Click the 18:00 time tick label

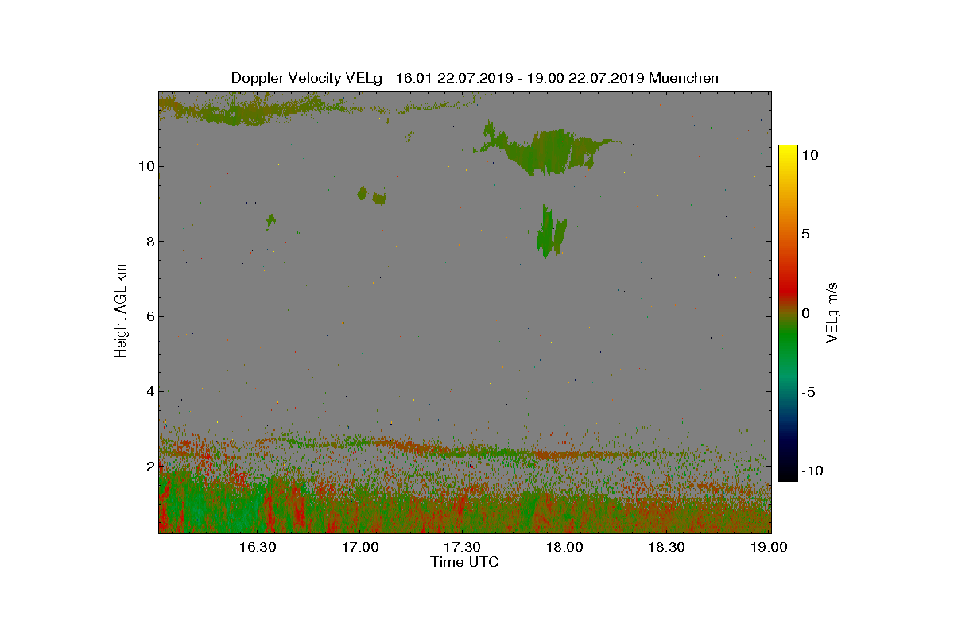pyautogui.click(x=564, y=548)
